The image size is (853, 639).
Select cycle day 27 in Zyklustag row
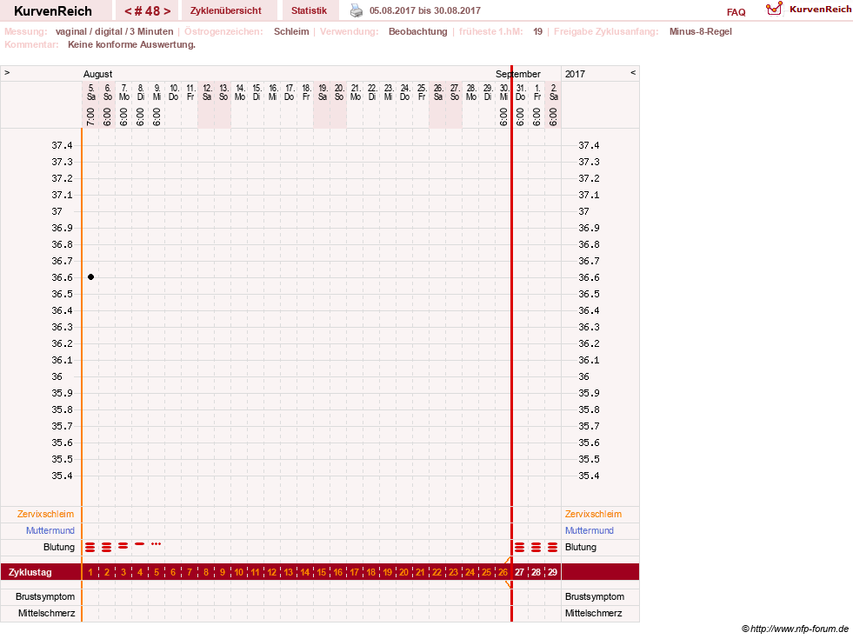coord(519,572)
